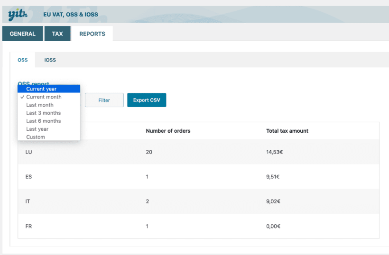The width and height of the screenshot is (389, 255).
Task: Select the IT country cell
Action: (x=28, y=201)
